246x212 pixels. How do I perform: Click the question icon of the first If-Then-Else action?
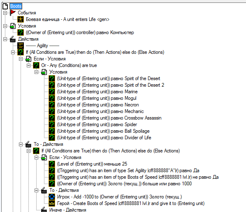click(21, 52)
